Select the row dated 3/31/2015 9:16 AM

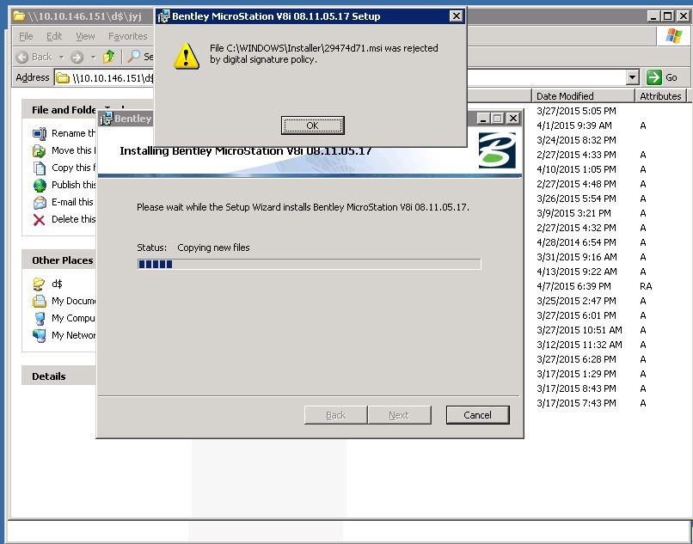click(576, 257)
